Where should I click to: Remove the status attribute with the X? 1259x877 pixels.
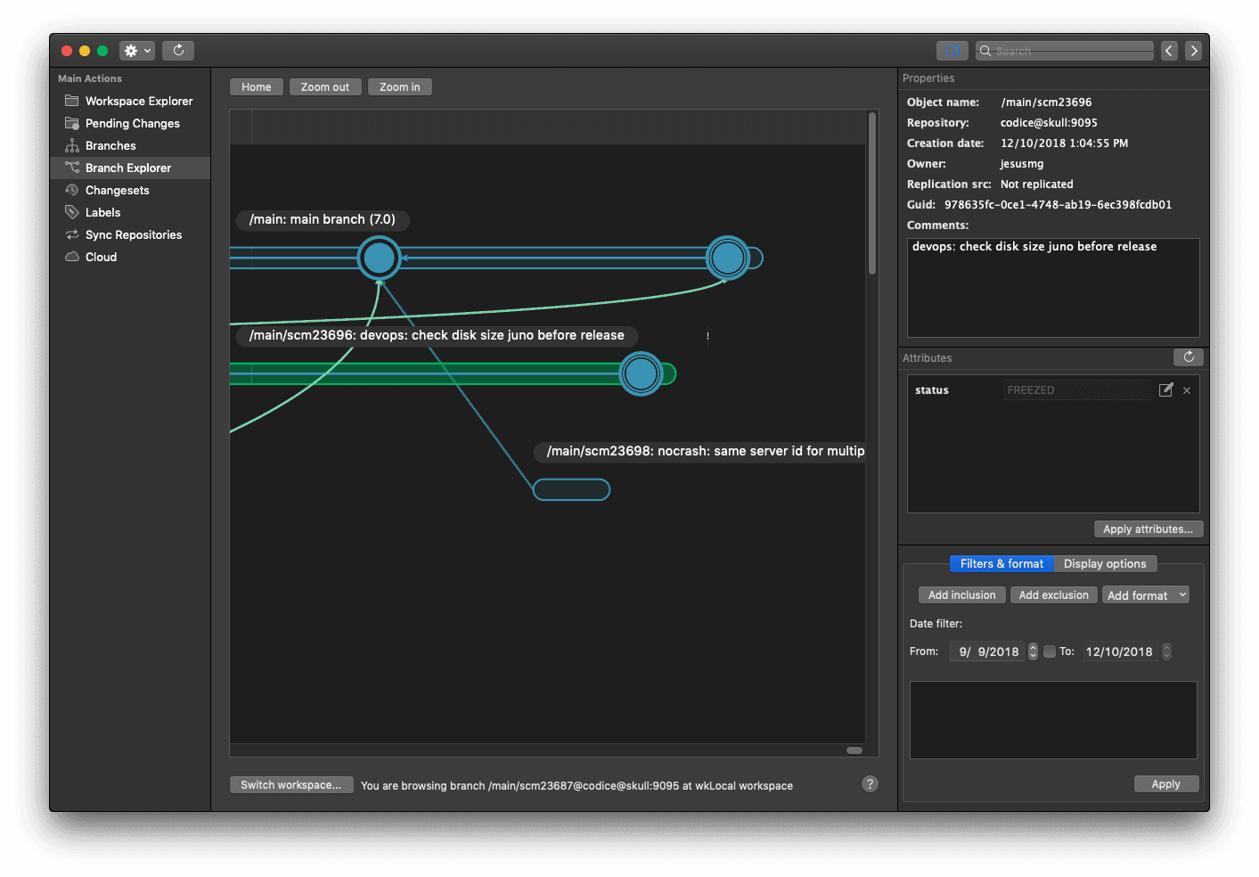[1186, 389]
